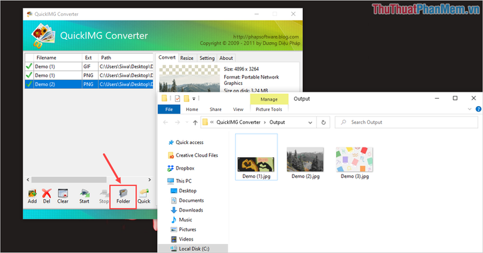
Task: Select the Demo (2).jpg thumbnail
Action: 305,159
